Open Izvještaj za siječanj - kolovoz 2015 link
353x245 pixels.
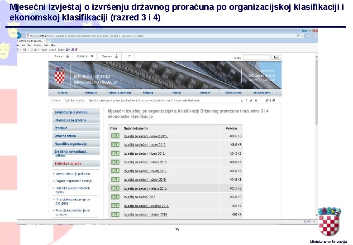(x=146, y=136)
